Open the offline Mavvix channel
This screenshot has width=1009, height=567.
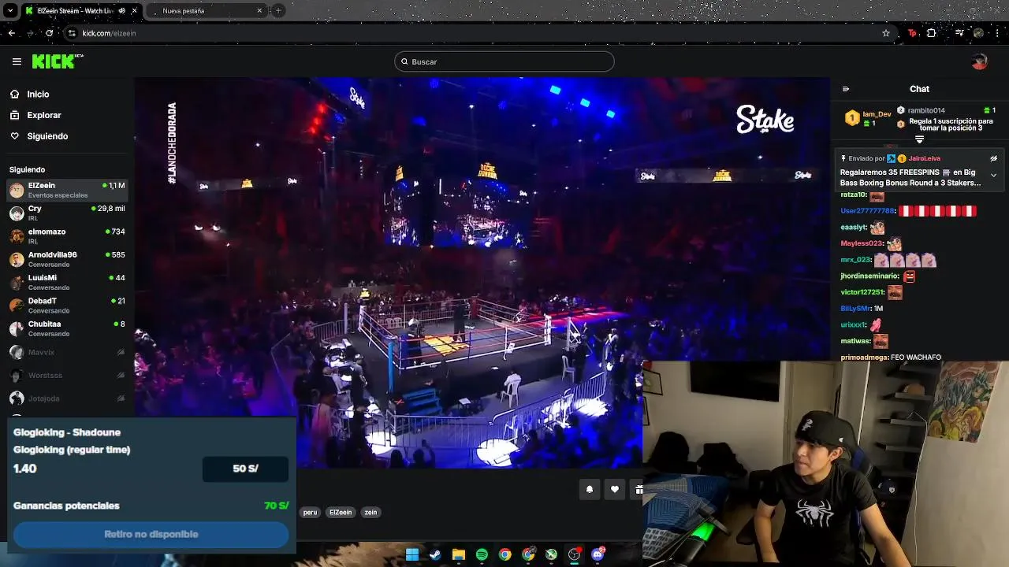click(67, 352)
